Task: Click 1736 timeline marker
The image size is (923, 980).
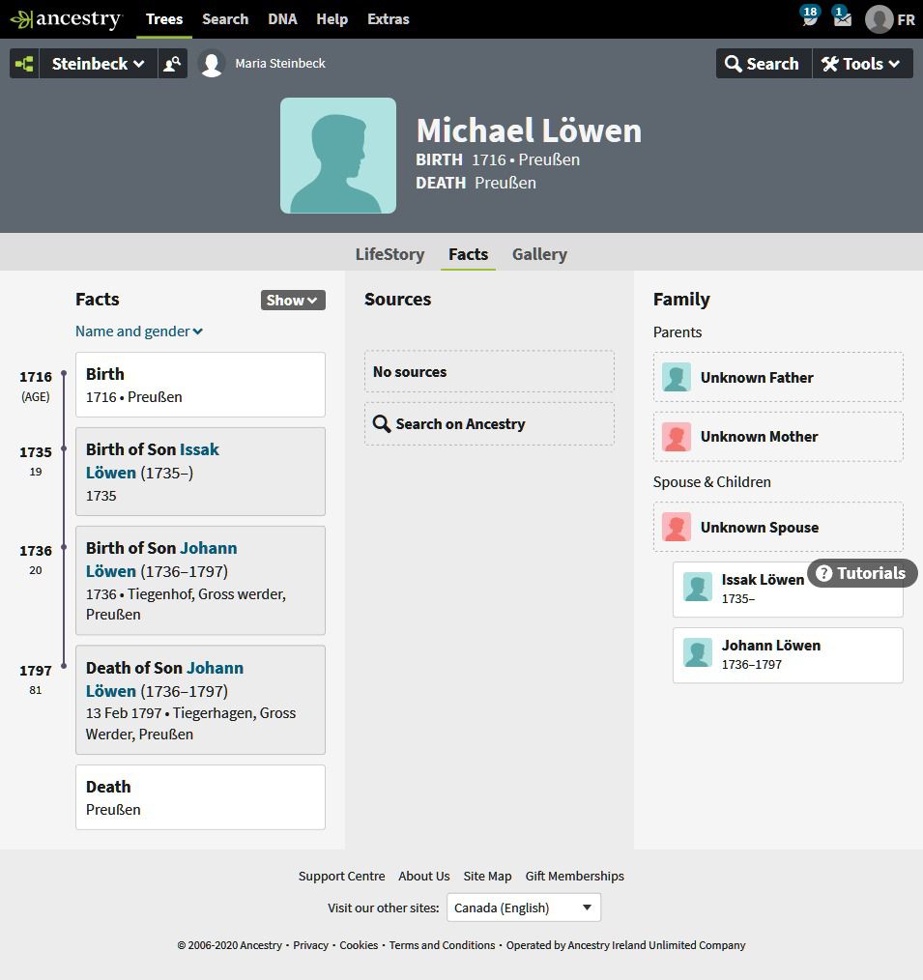Action: (x=64, y=547)
